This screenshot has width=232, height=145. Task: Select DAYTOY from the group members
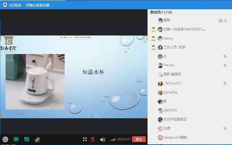(x=170, y=110)
